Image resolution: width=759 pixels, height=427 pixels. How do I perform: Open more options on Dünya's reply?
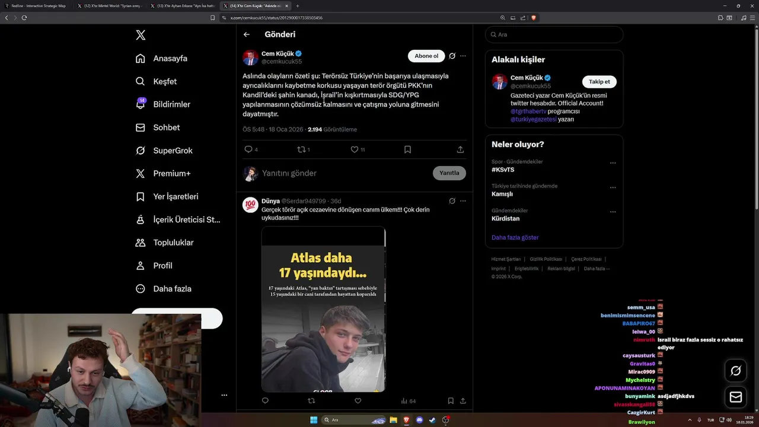coord(463,201)
